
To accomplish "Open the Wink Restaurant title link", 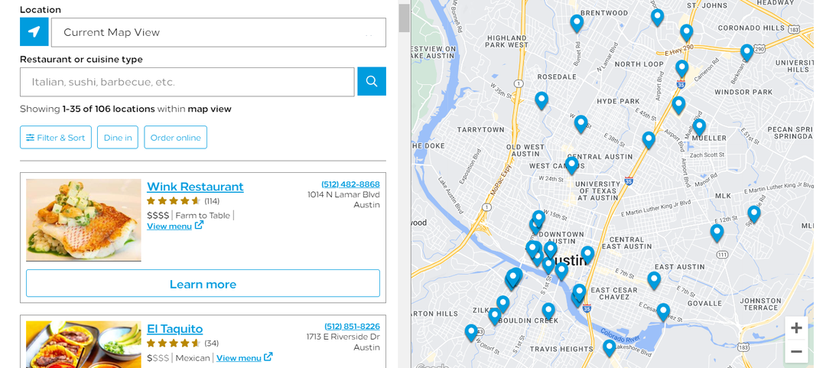I will click(x=195, y=187).
